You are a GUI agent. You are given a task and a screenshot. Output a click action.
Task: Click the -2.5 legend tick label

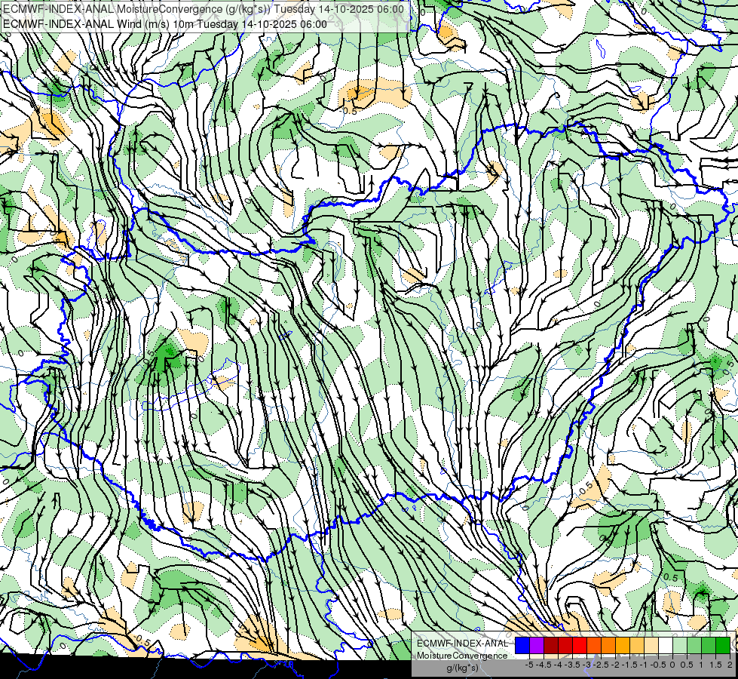(601, 665)
